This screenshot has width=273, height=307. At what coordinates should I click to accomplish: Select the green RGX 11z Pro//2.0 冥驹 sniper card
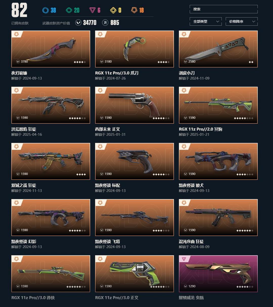click(x=218, y=105)
